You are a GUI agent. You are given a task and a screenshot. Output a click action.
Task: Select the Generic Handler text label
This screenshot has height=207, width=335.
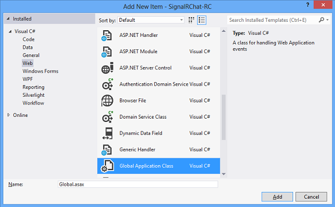pyautogui.click(x=137, y=149)
